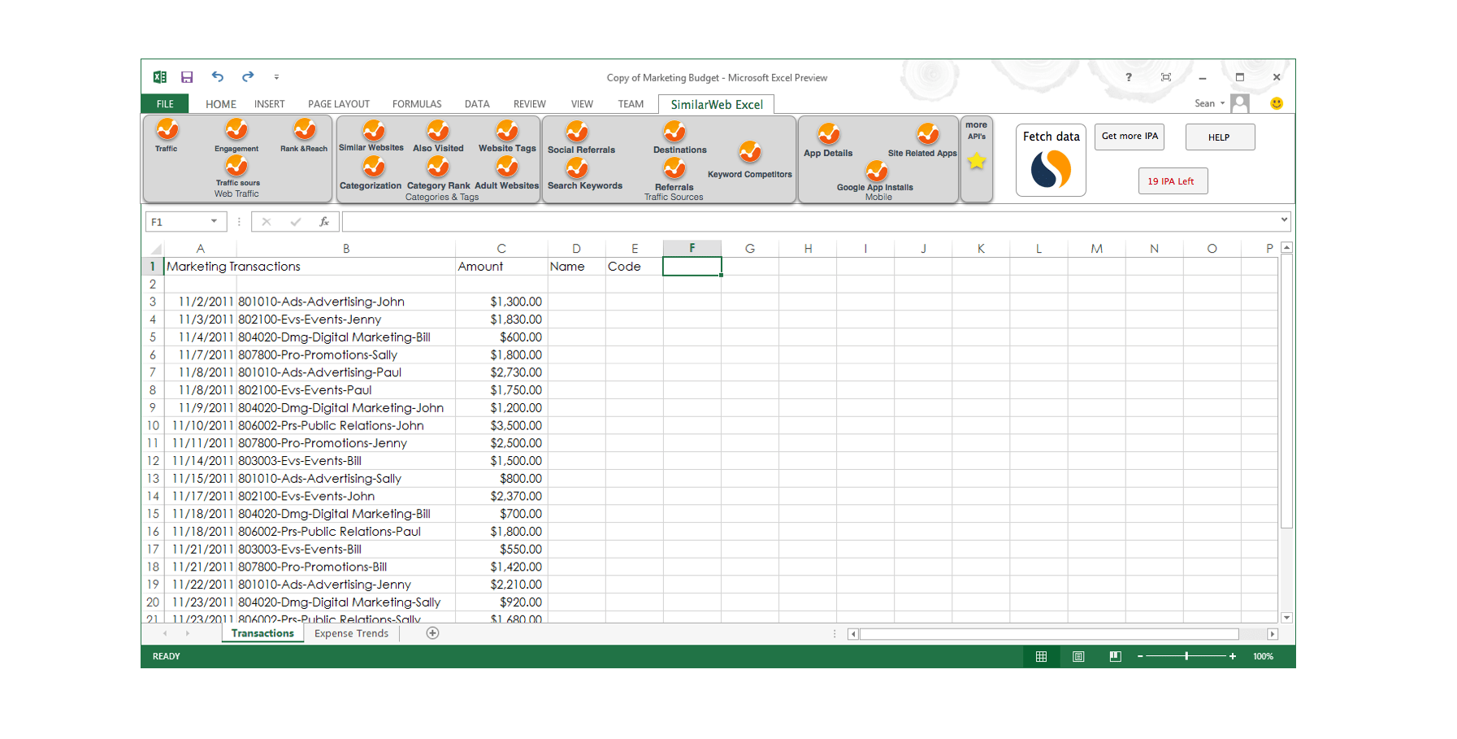Open the Expense Trends sheet
Viewport: 1457px width, 739px height.
point(350,632)
